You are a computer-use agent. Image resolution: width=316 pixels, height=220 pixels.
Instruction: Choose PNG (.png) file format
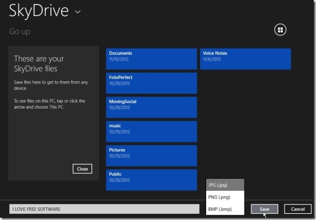tap(225, 197)
